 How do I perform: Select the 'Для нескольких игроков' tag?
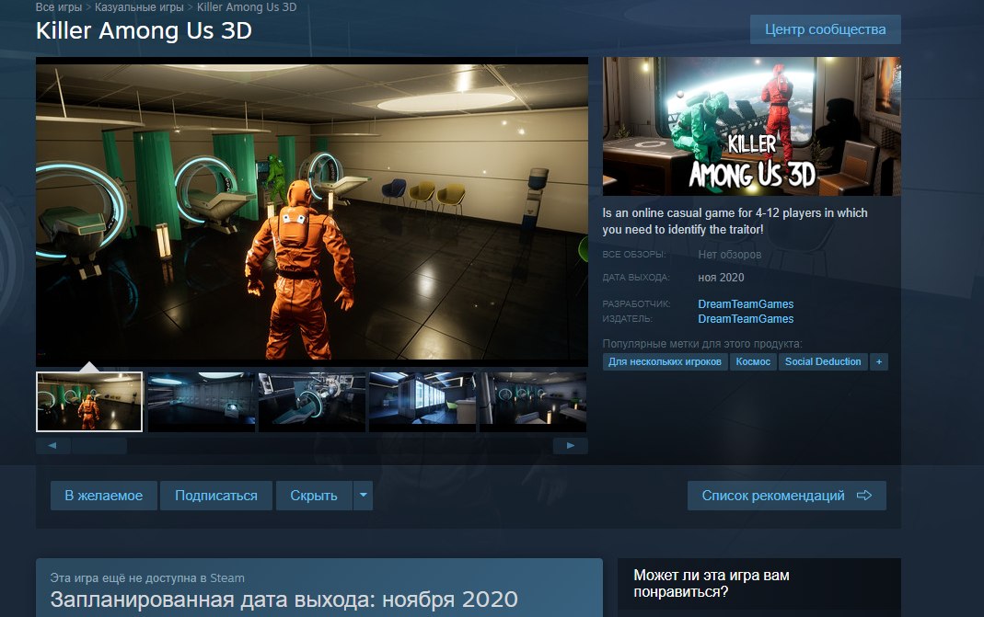click(x=665, y=361)
